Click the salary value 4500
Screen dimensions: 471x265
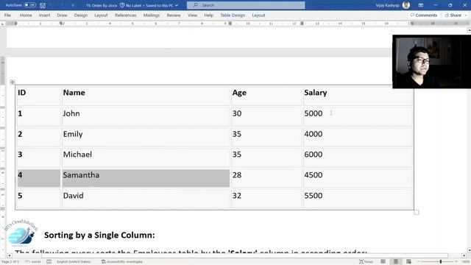click(314, 175)
